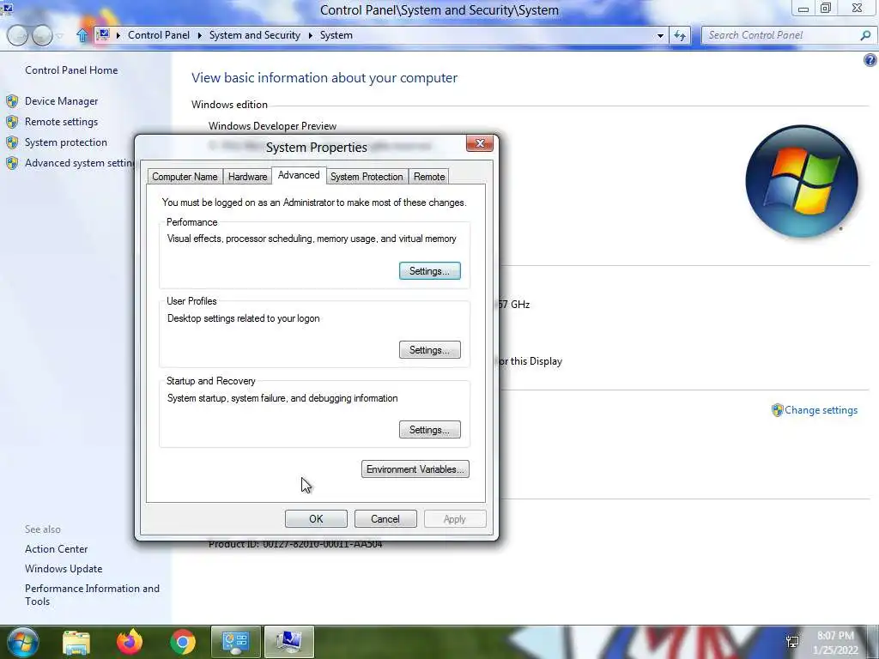Image resolution: width=879 pixels, height=659 pixels.
Task: Open Performance Settings button
Action: [429, 270]
